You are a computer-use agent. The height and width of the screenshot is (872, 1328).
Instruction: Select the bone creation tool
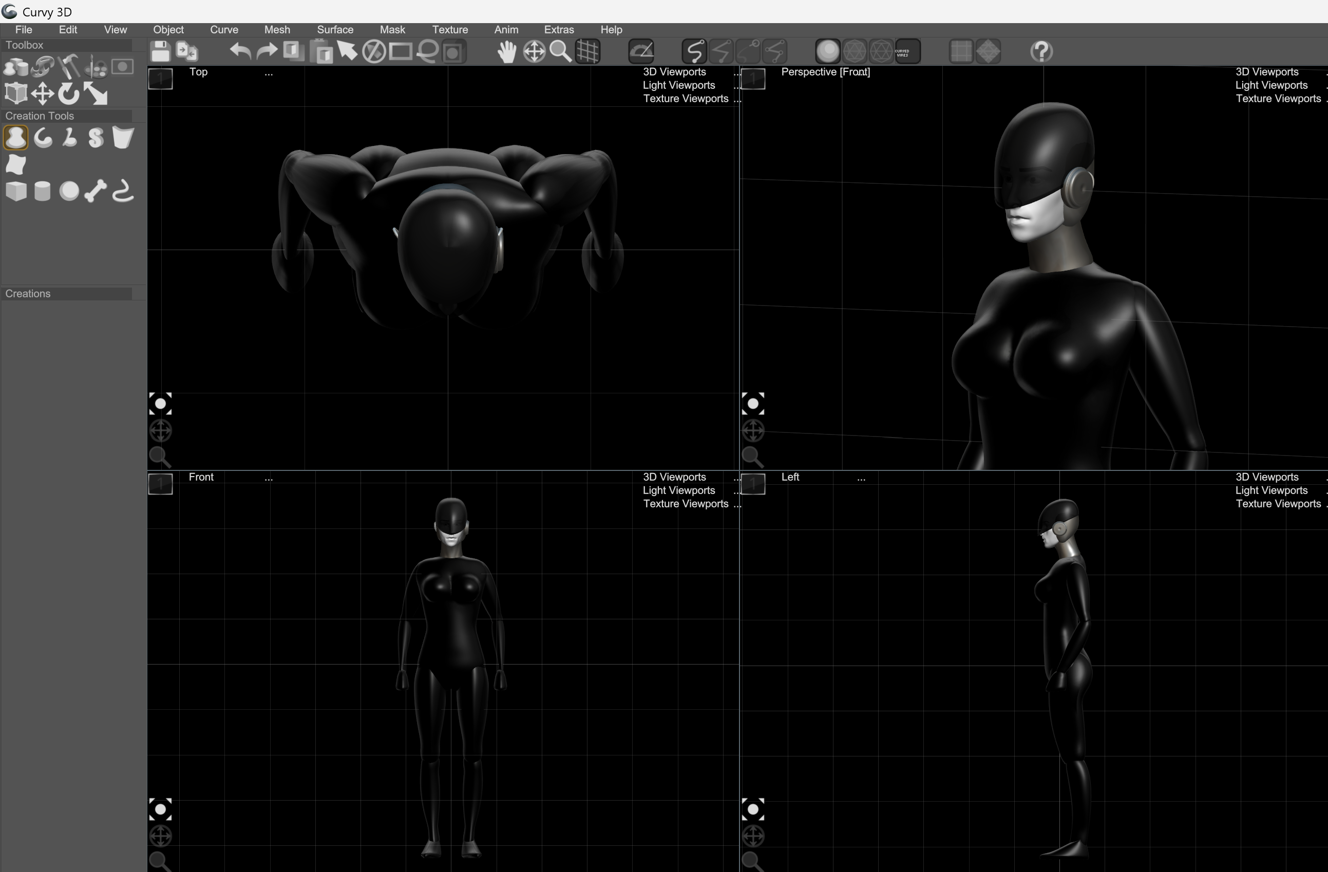click(96, 192)
